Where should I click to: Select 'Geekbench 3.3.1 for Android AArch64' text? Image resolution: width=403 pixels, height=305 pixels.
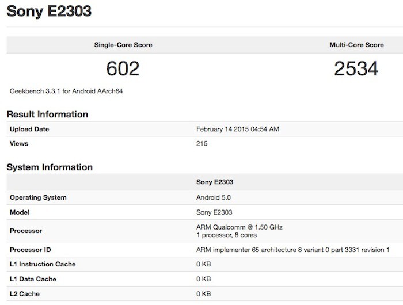(x=66, y=91)
